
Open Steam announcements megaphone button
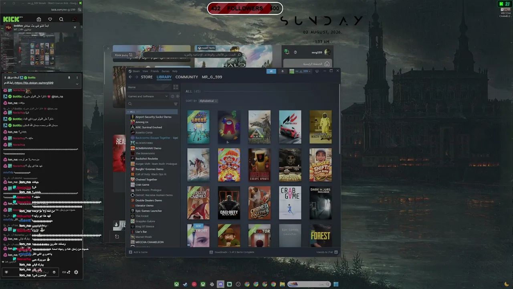(271, 71)
